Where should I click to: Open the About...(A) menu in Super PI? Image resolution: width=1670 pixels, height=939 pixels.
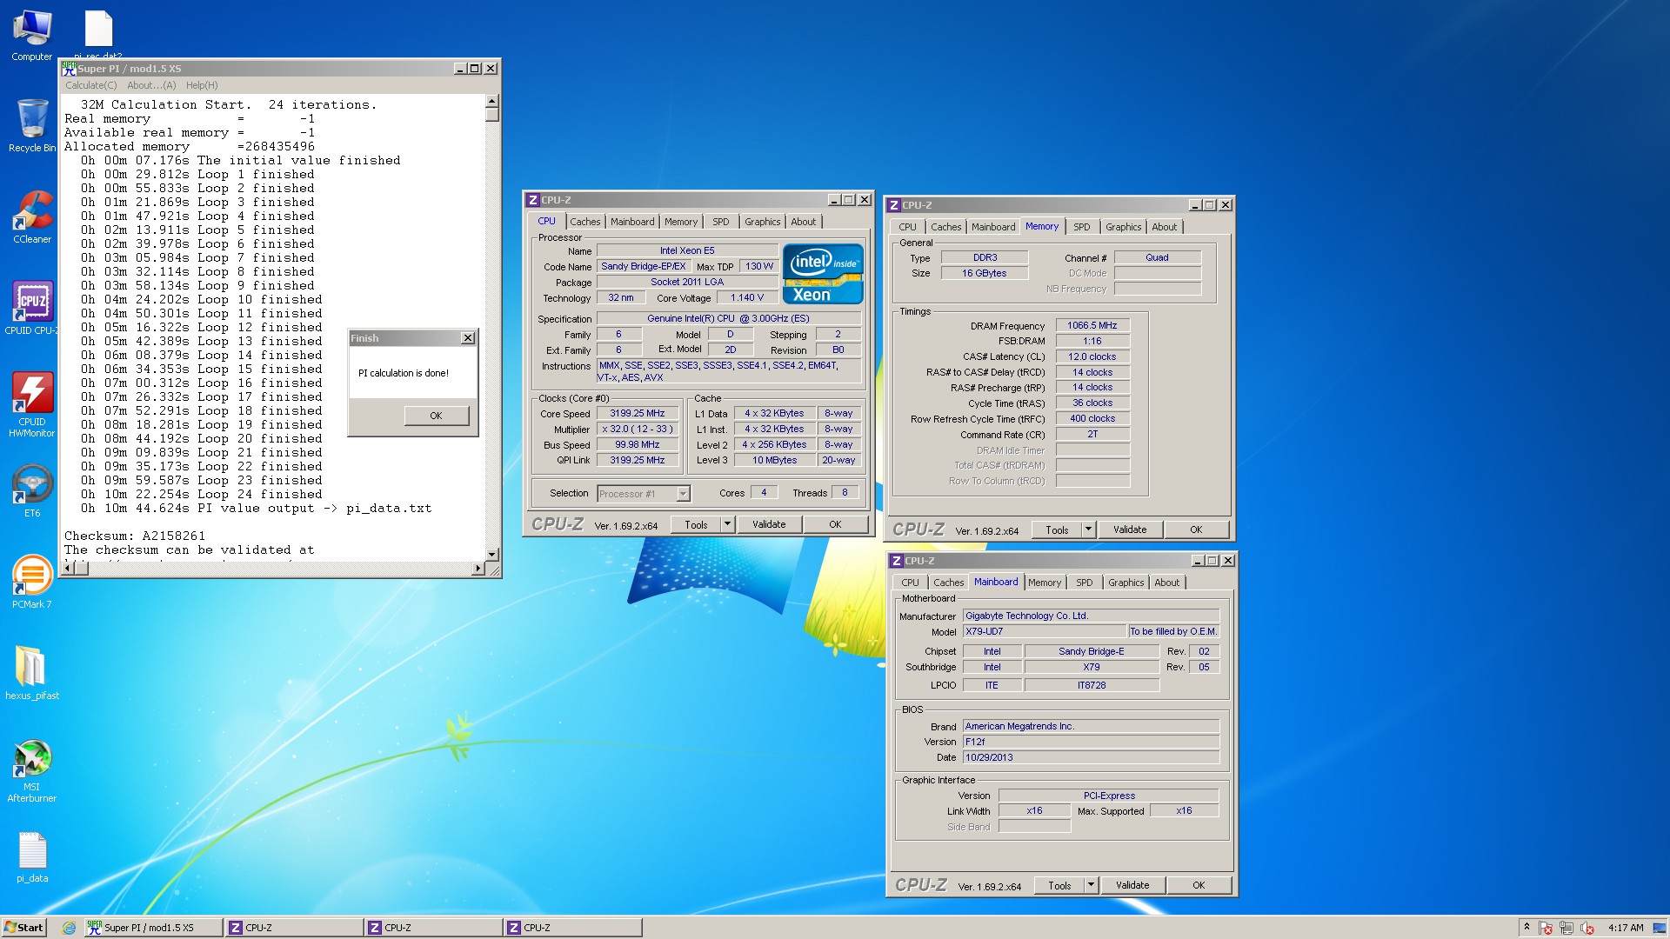pyautogui.click(x=151, y=85)
